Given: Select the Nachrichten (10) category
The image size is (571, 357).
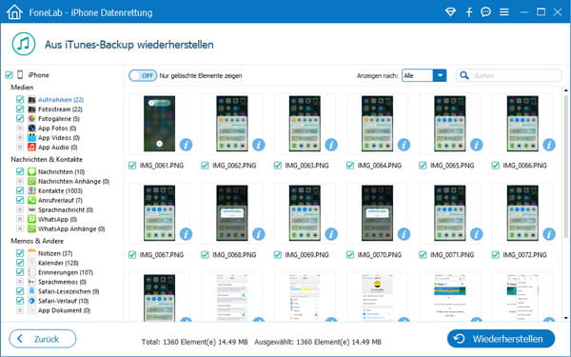Looking at the screenshot, I should [x=61, y=171].
